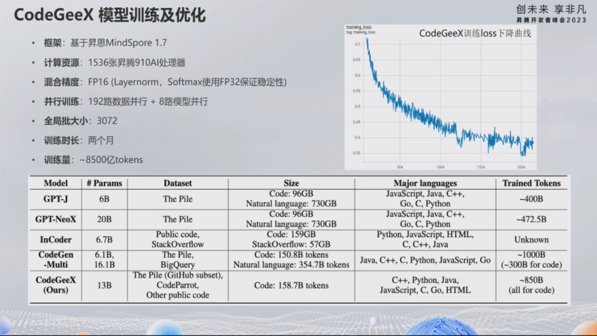Click the '6B' params cell
597x336 pixels.
coord(104,199)
